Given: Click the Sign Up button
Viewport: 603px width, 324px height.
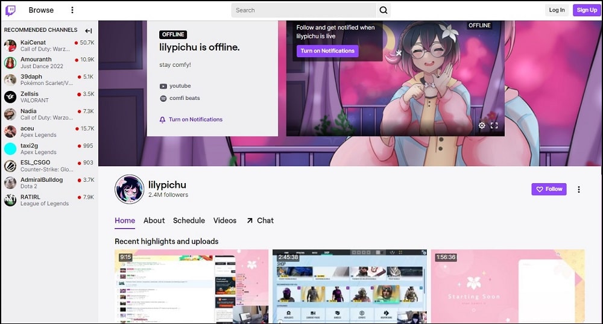Looking at the screenshot, I should (587, 10).
